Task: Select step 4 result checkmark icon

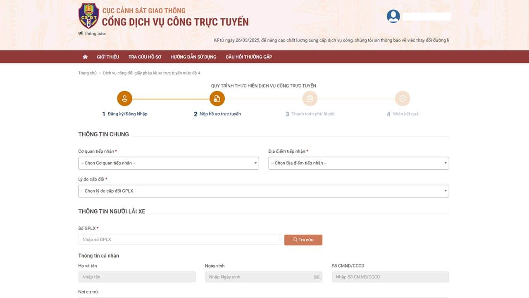Action: 403,99
